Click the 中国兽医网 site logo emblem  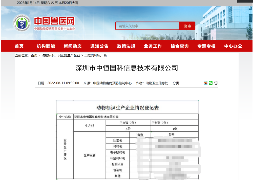tap(22, 23)
